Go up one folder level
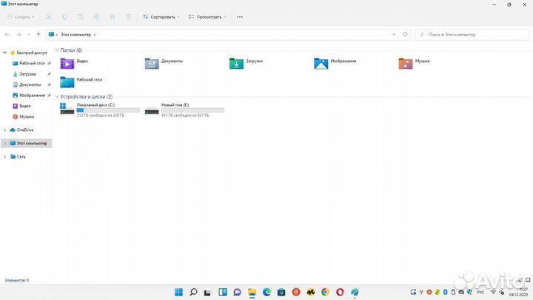Image resolution: width=533 pixels, height=300 pixels. coord(38,34)
